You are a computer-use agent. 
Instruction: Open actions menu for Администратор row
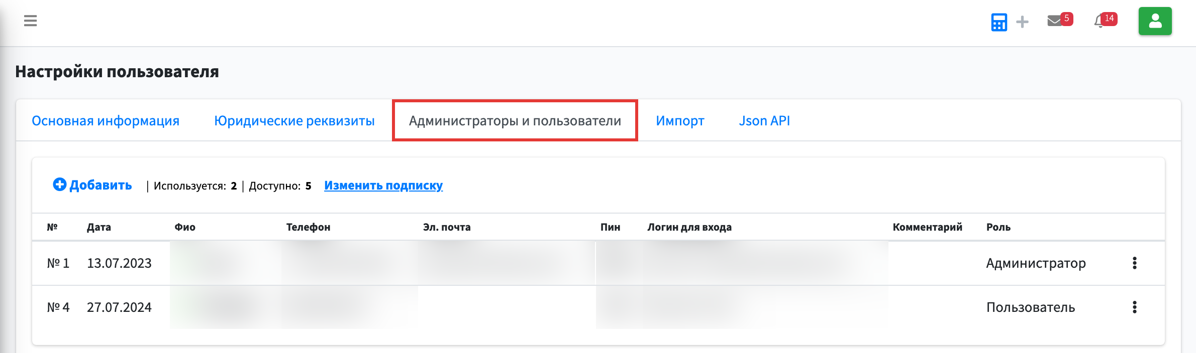point(1134,263)
